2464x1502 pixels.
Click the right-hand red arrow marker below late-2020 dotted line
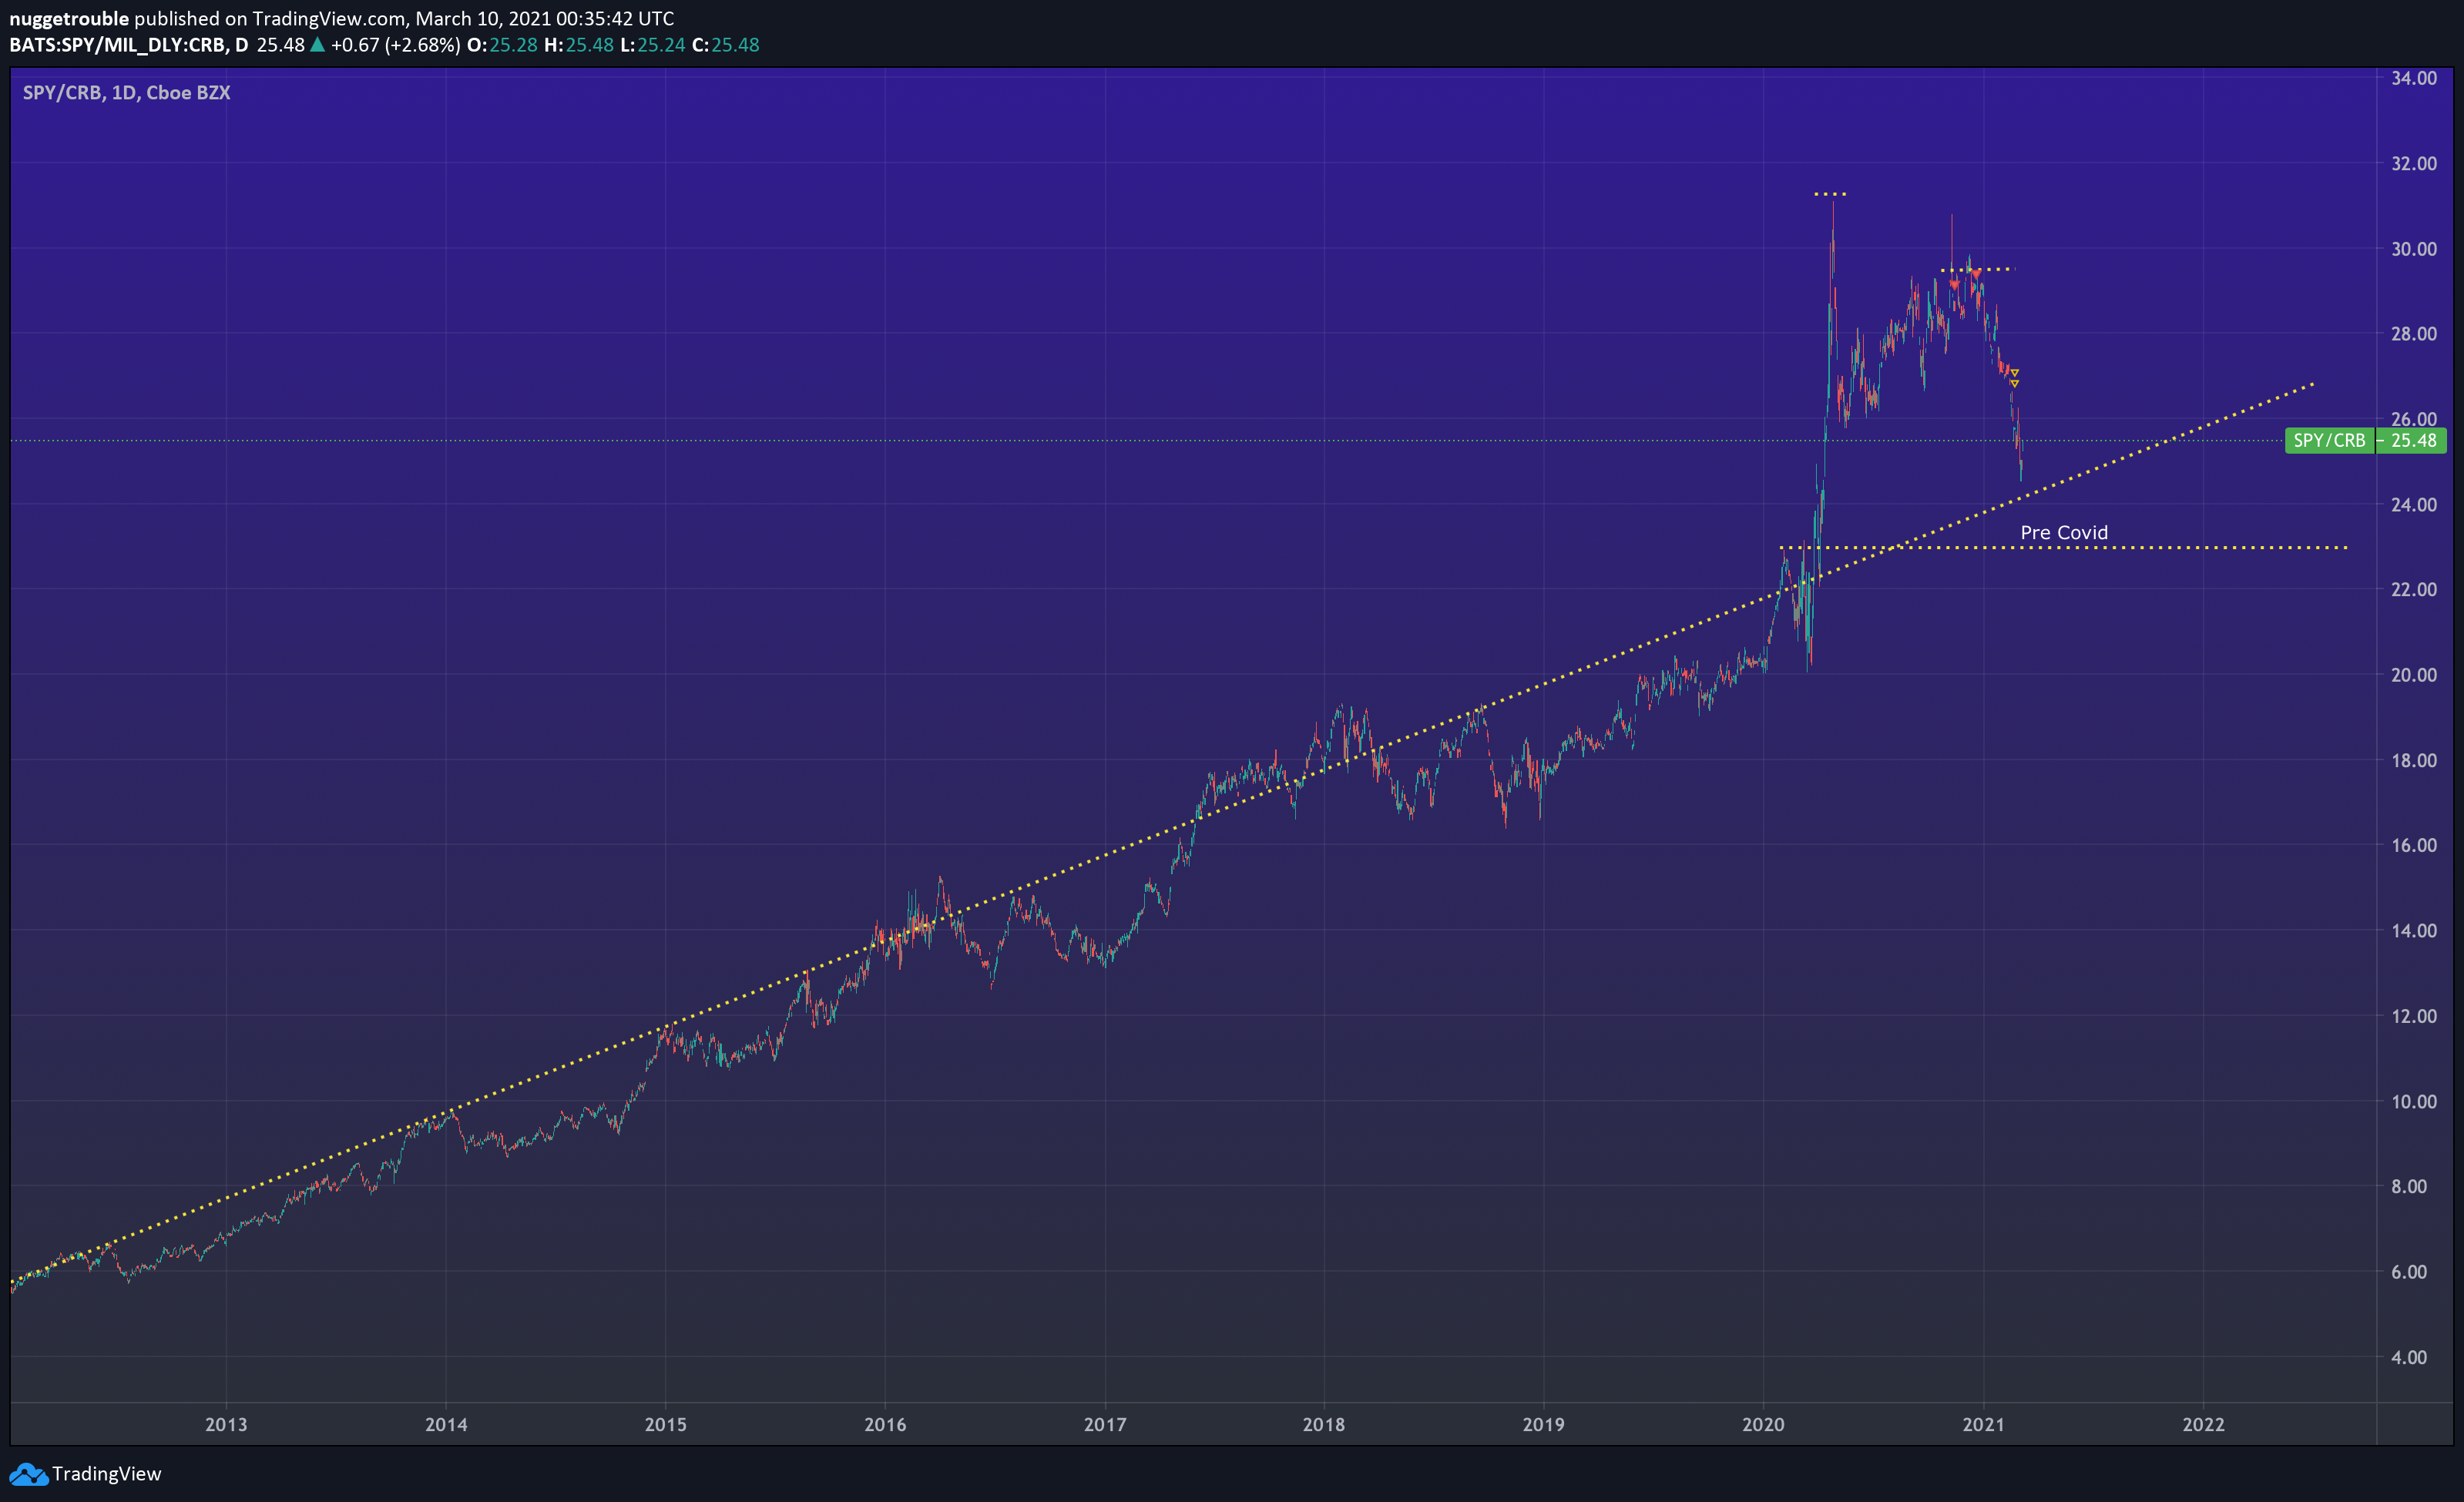point(1976,275)
